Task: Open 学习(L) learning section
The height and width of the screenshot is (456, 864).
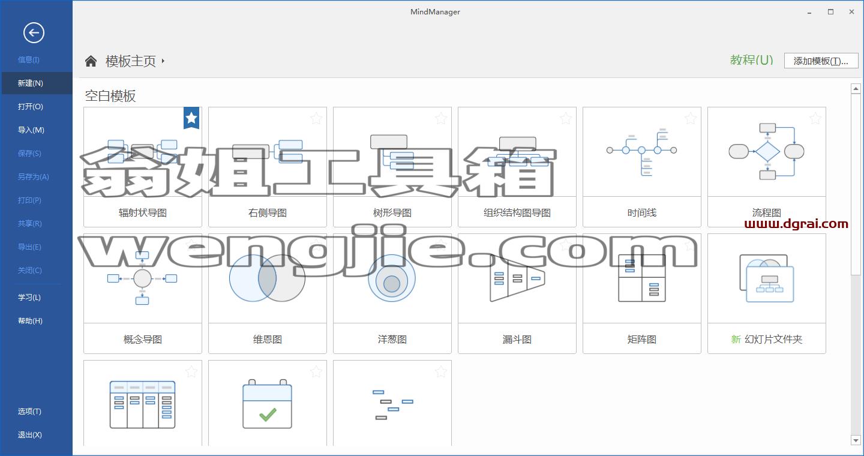Action: coord(36,297)
